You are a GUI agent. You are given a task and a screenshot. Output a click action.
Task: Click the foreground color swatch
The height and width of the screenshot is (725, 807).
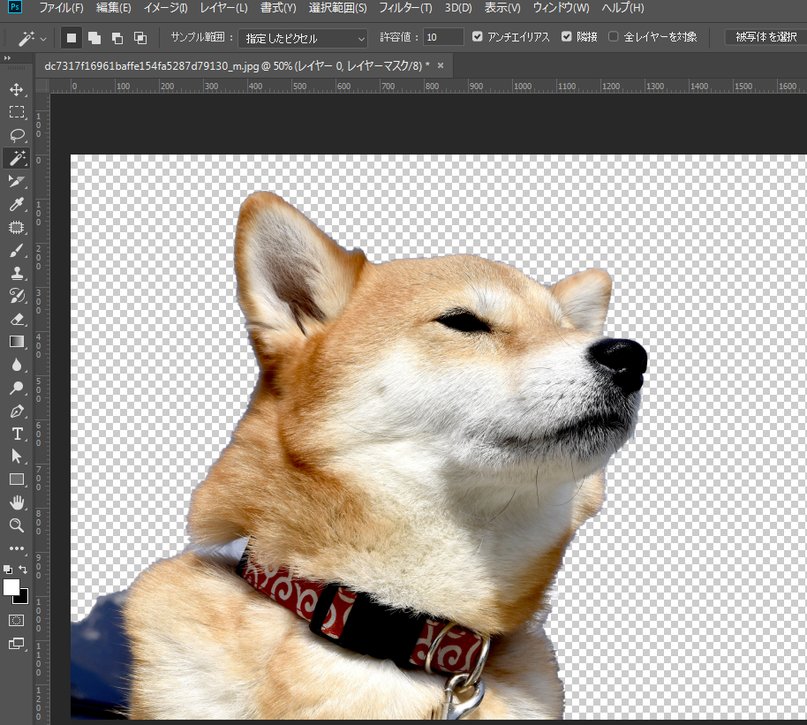click(x=11, y=587)
